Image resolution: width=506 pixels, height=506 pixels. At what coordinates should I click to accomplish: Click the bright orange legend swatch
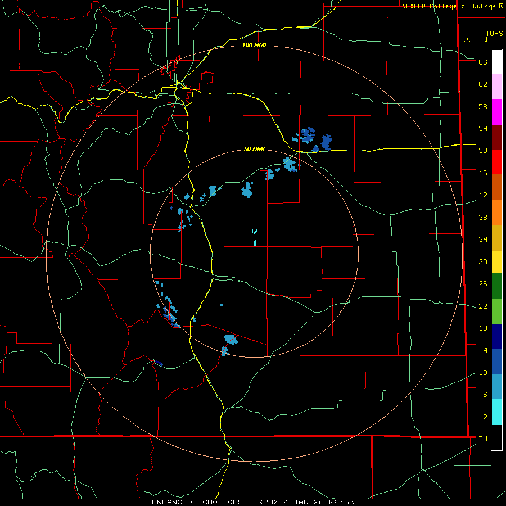496,213
